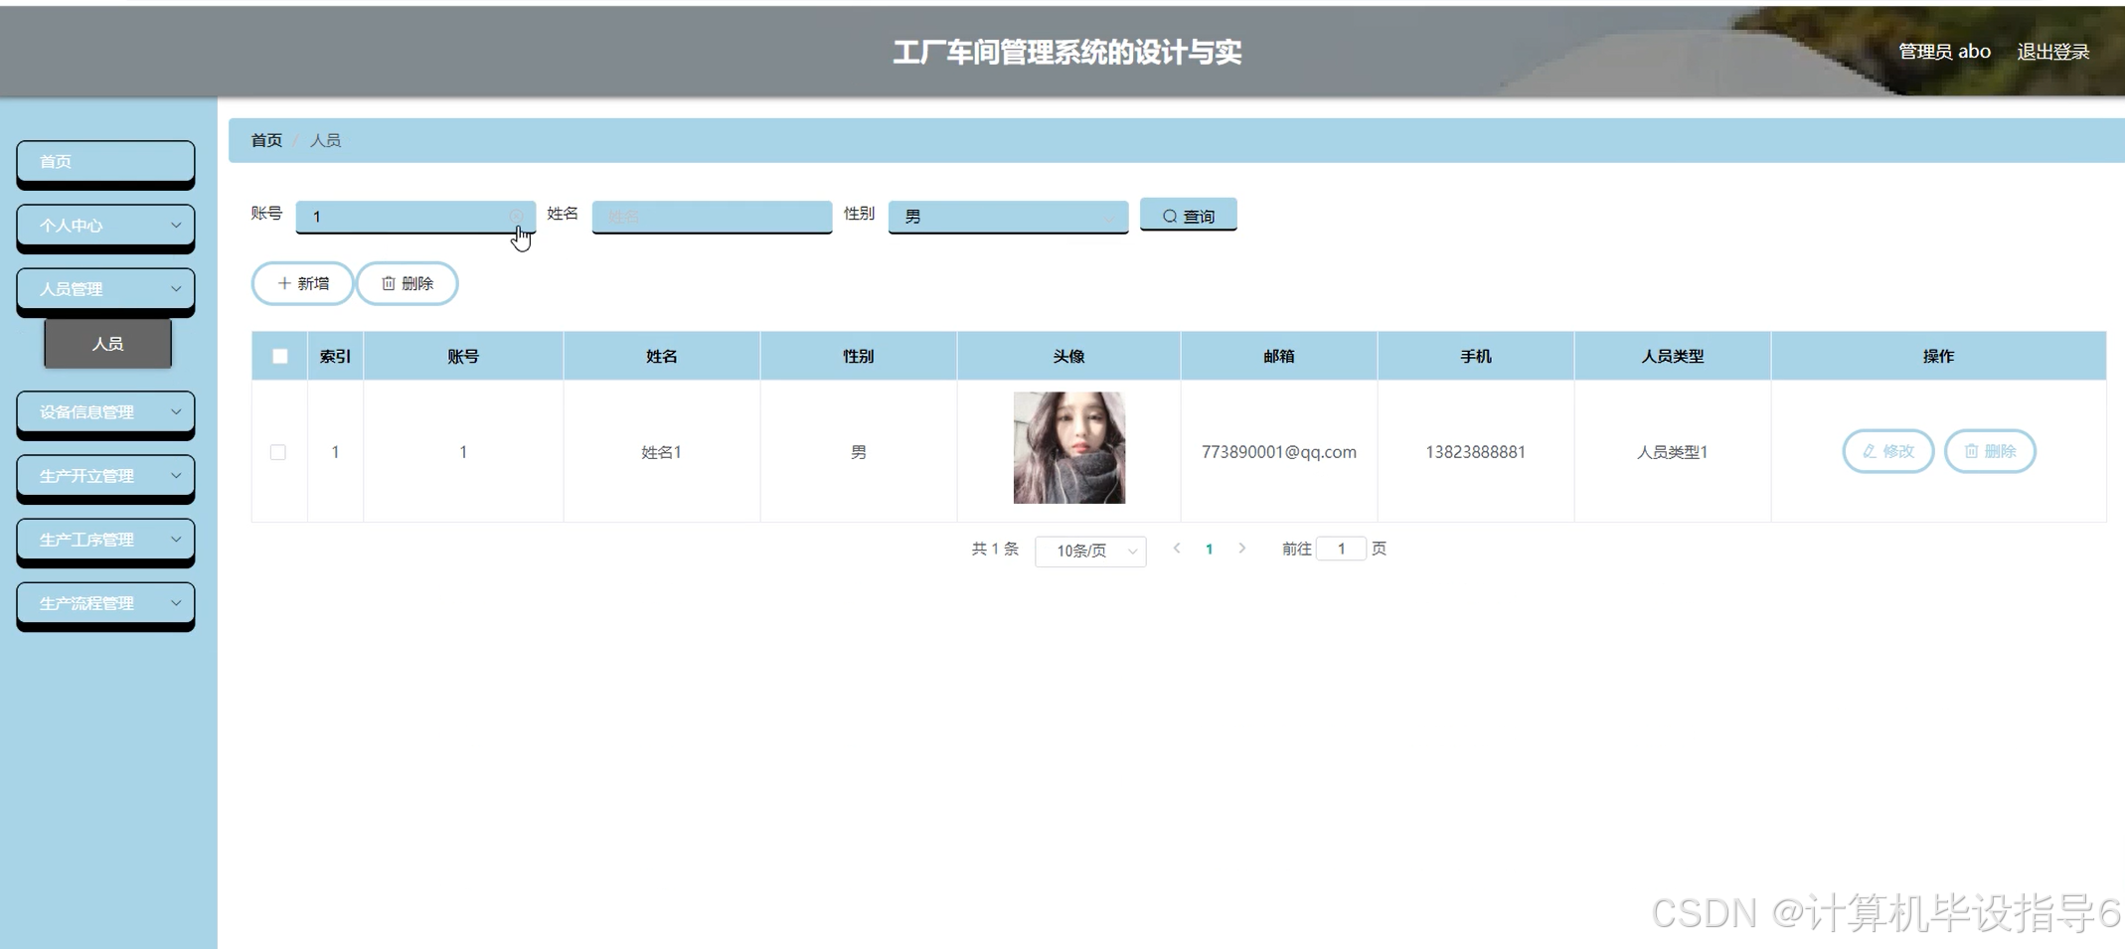Click the 共 1 条 total count text
2125x949 pixels.
[x=995, y=549]
